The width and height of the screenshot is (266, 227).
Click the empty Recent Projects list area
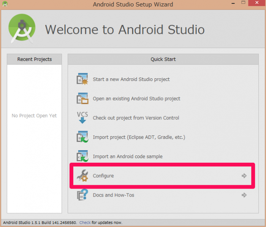click(34, 152)
